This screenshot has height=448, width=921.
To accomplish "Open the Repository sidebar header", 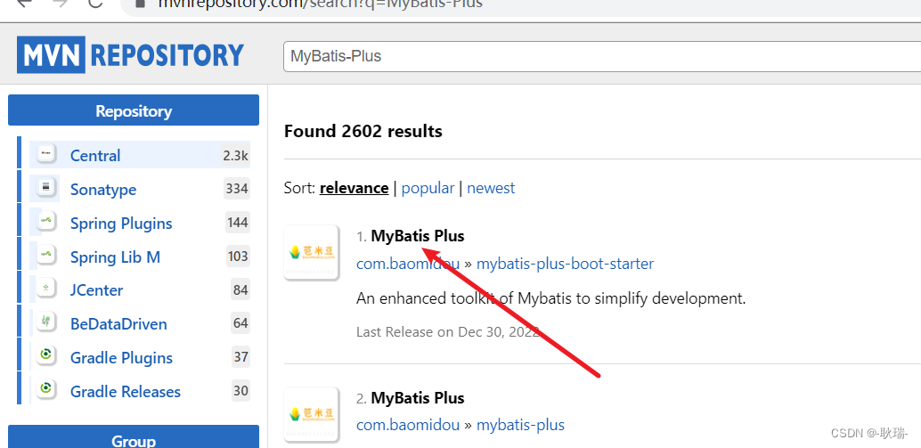I will tap(134, 110).
